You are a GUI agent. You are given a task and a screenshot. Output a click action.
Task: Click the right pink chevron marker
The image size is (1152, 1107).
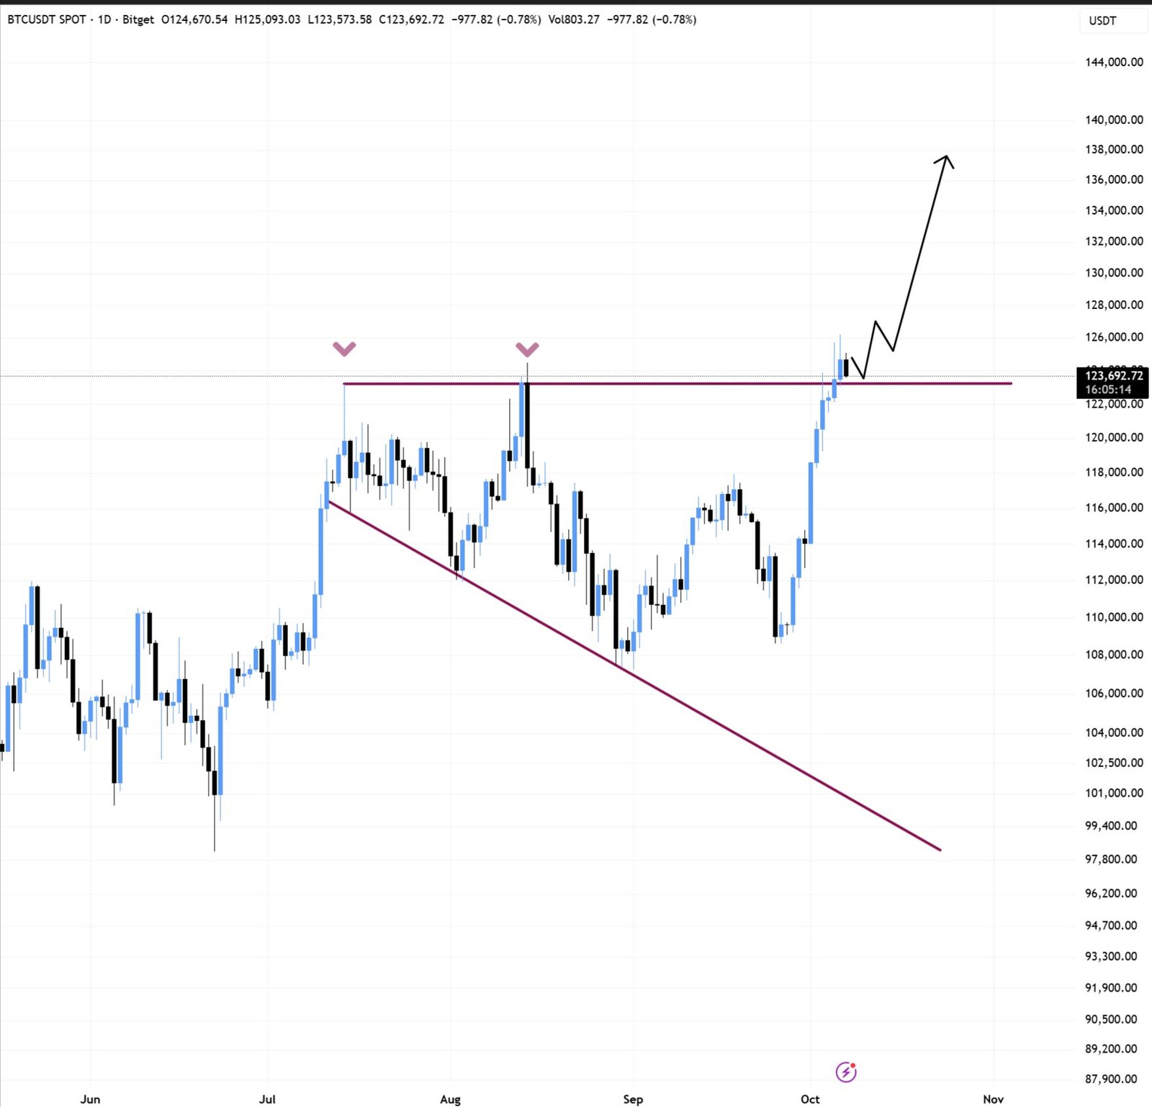[527, 350]
